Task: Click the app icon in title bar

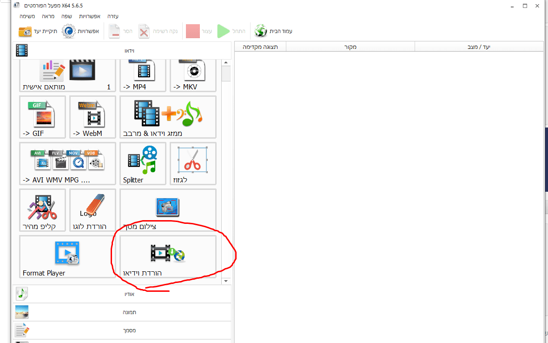Action: [x=16, y=6]
